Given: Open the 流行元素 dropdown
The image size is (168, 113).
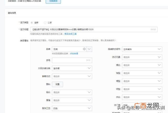Looking at the screenshot, I should [x=142, y=57].
